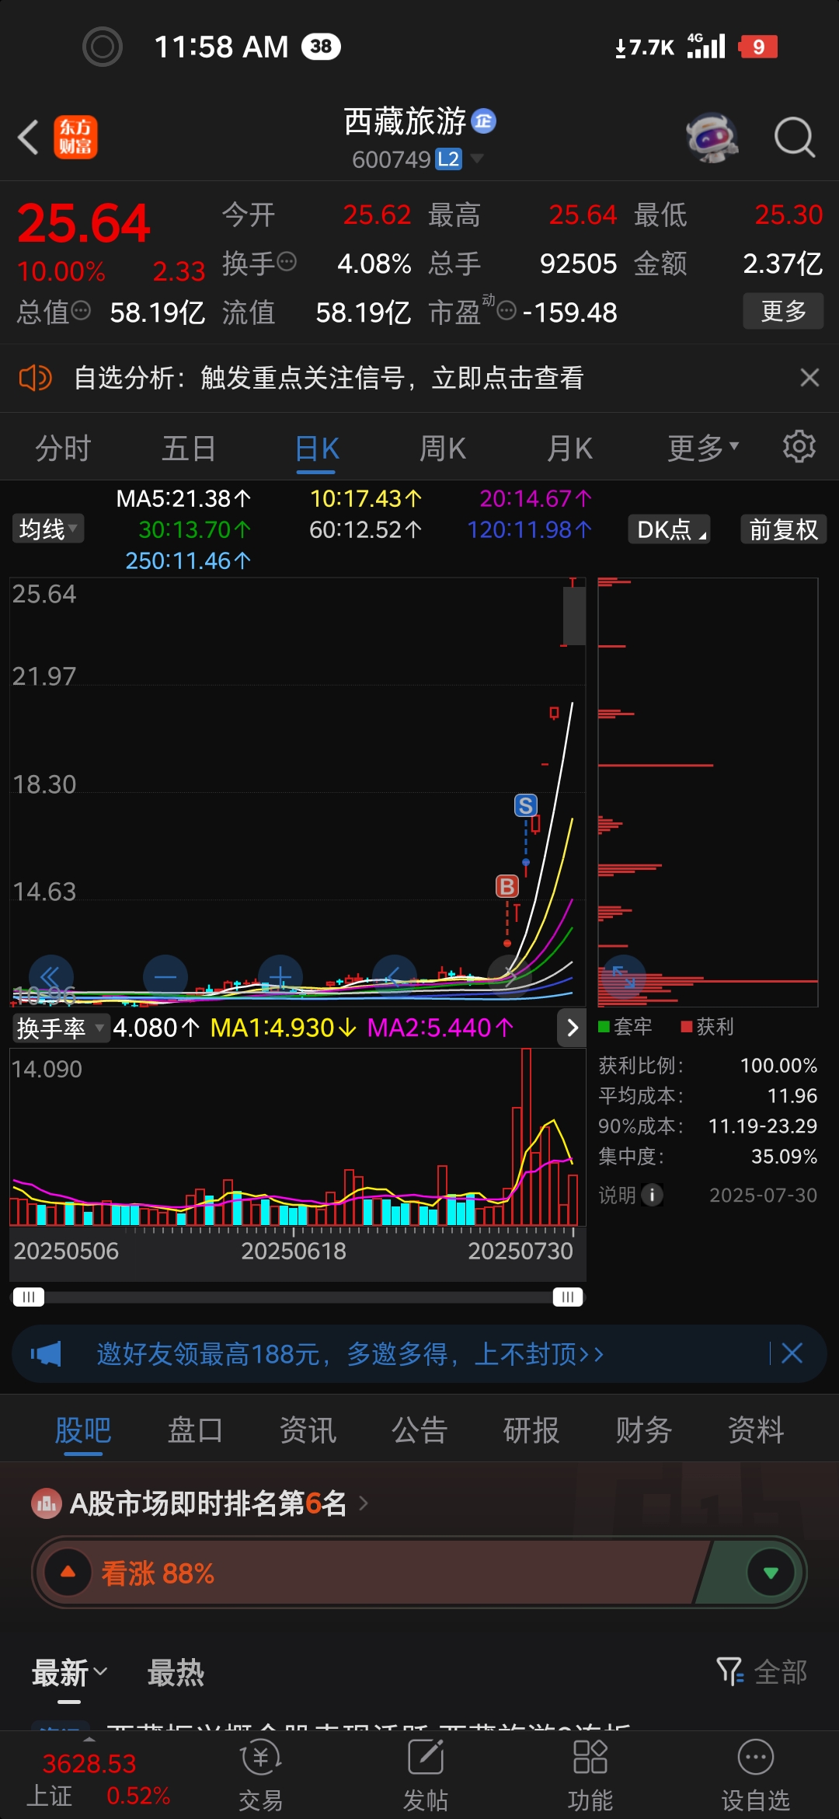Open the 财务 tab

tap(643, 1430)
